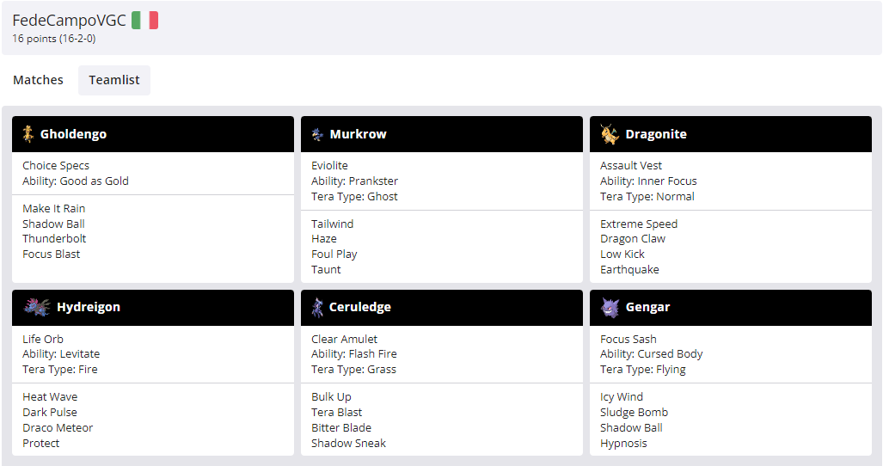Screen dimensions: 883x466
Task: Click the Foul Play move
Action: [x=334, y=254]
